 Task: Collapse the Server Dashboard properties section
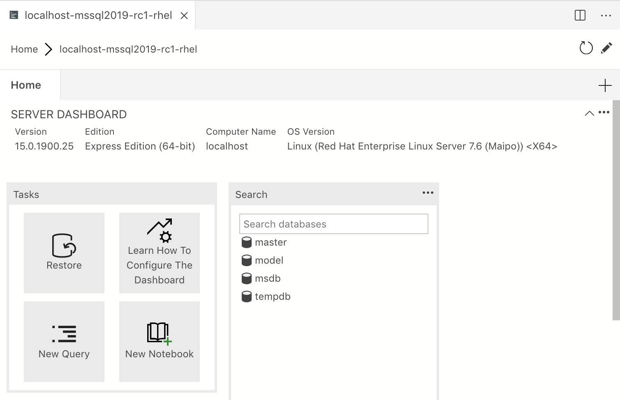[589, 113]
